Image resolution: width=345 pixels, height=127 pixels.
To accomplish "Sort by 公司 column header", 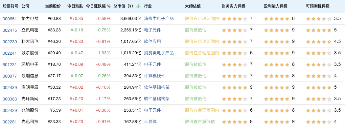I will coord(25,6).
